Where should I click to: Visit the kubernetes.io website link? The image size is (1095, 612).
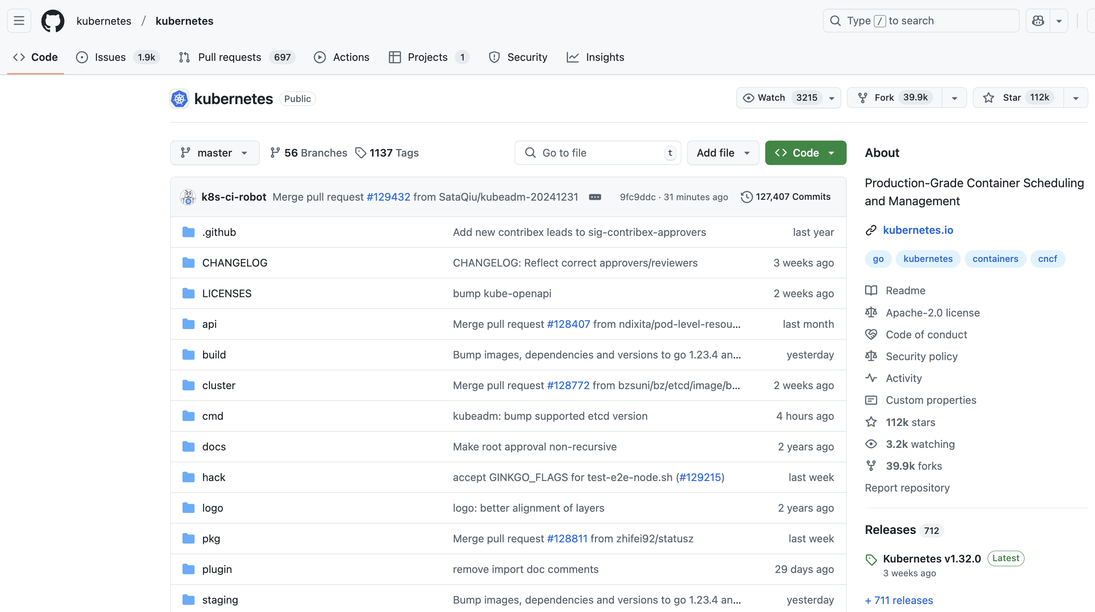click(918, 230)
